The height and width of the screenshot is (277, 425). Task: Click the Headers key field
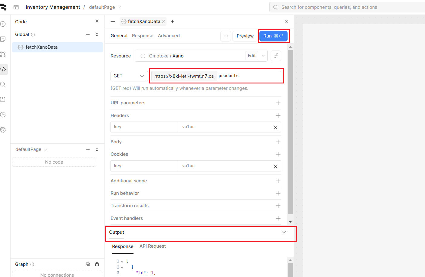pyautogui.click(x=145, y=127)
